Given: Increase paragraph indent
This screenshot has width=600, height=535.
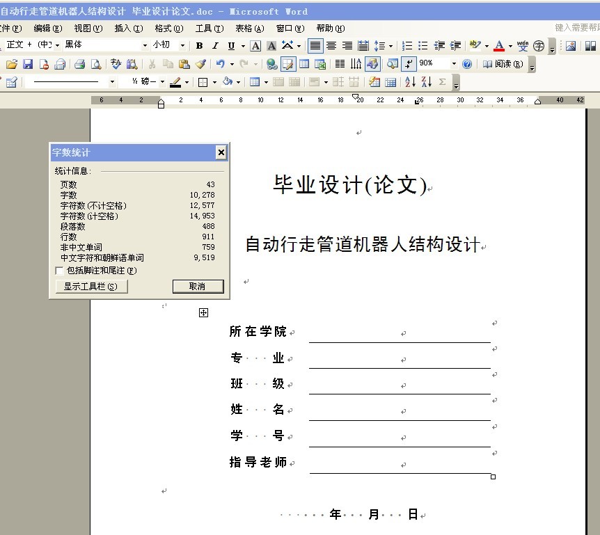Looking at the screenshot, I should pyautogui.click(x=455, y=46).
